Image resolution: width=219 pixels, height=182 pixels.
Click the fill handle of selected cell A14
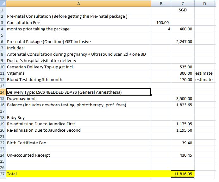pyautogui.click(x=151, y=95)
